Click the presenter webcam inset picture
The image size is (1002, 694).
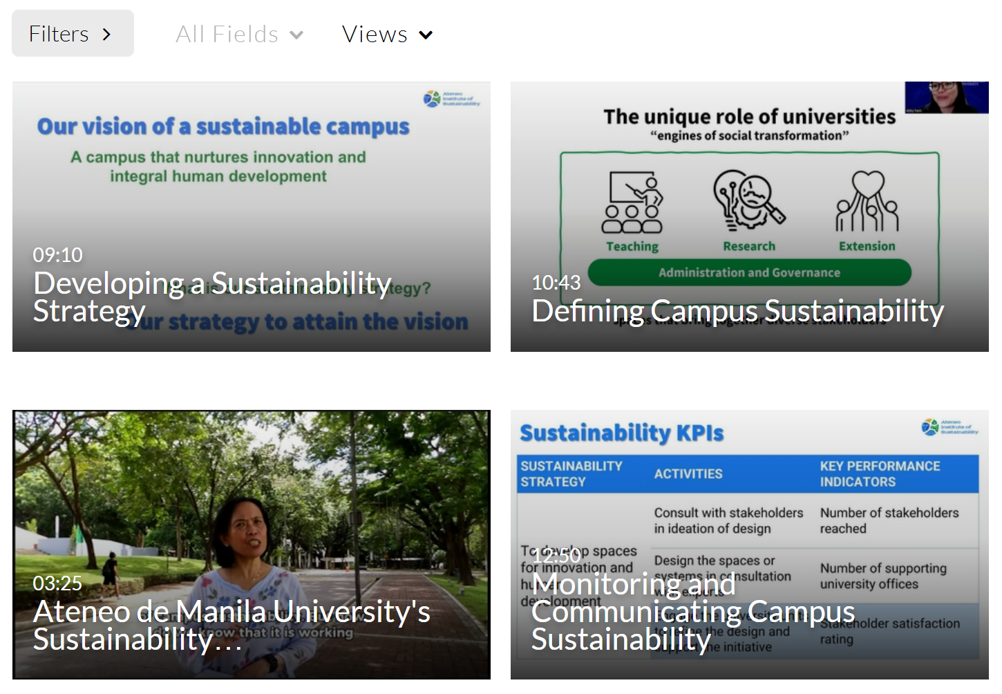pyautogui.click(x=946, y=97)
